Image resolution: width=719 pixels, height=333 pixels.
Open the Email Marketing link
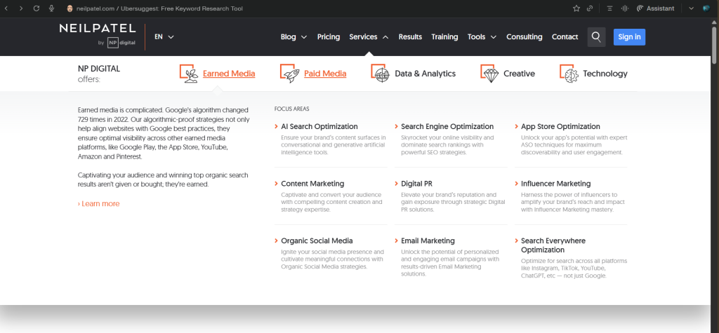(x=428, y=241)
